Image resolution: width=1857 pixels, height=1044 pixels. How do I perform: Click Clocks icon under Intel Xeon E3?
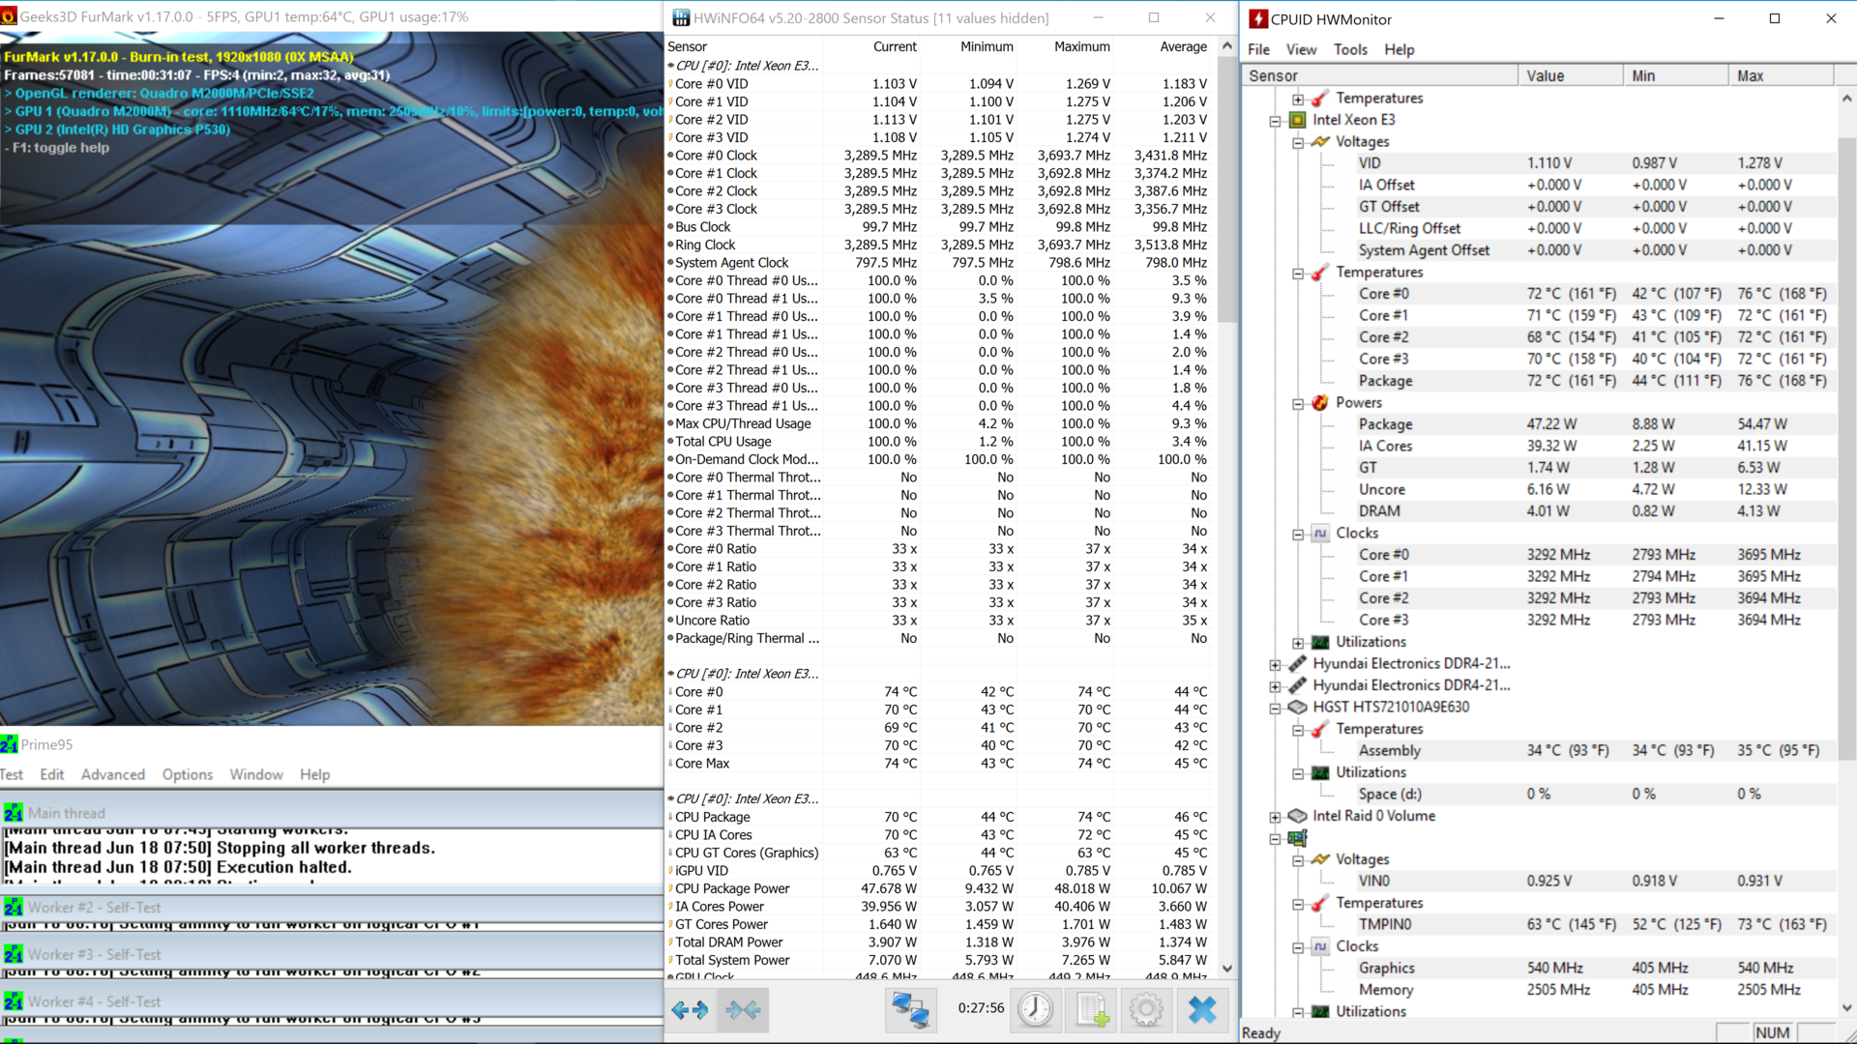[x=1320, y=534]
